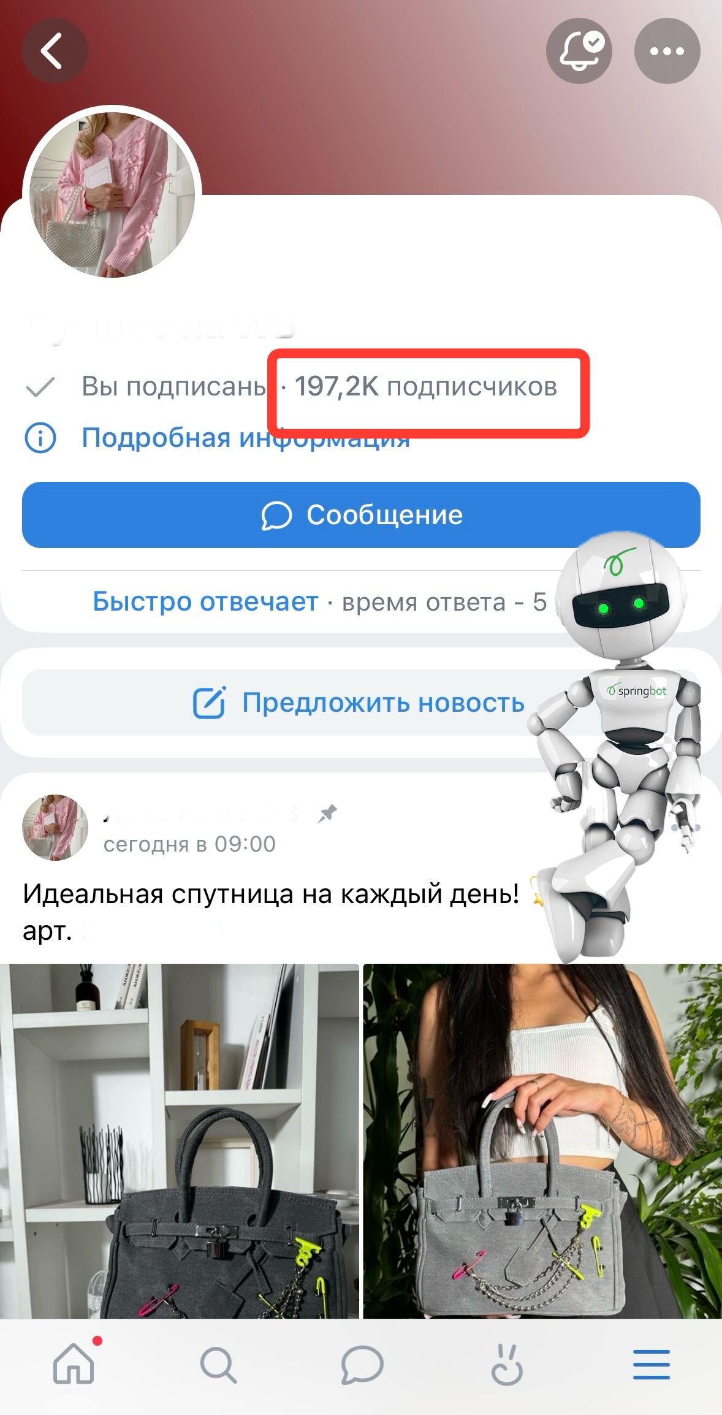Open the community profile avatar
The width and height of the screenshot is (722, 1415).
[112, 195]
